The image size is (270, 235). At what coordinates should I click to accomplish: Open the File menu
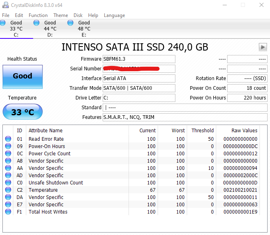[6, 15]
